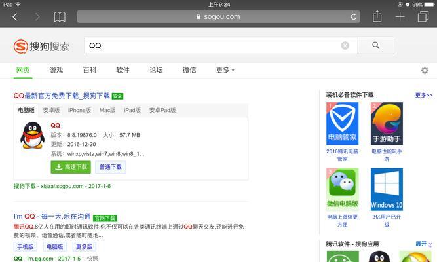Click the green 官网下载 badge
Screen dimensions: 437x262
pos(105,218)
